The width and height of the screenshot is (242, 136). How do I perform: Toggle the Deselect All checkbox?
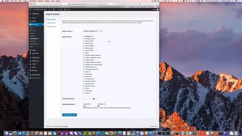tap(84, 36)
